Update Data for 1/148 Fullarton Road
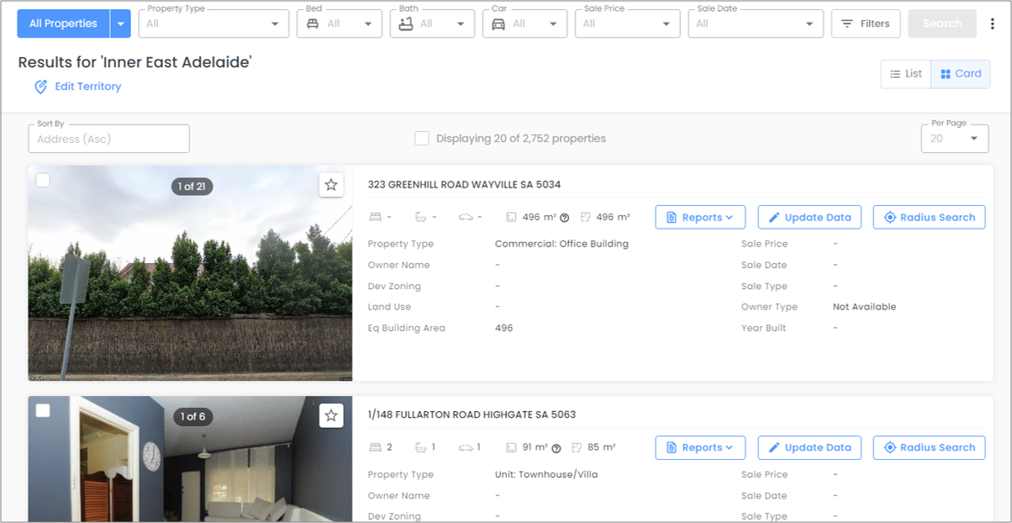The height and width of the screenshot is (523, 1012). tap(809, 447)
